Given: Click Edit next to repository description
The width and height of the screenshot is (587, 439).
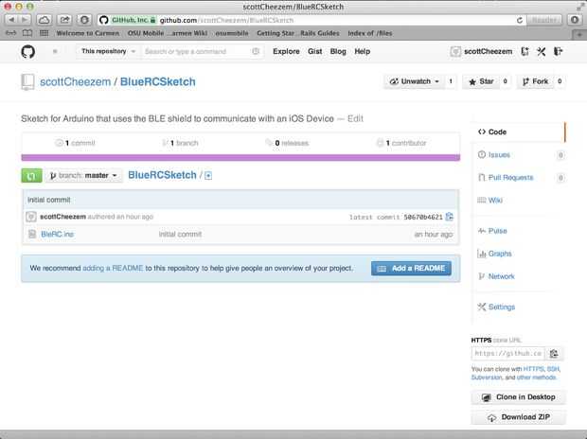Looking at the screenshot, I should click(x=355, y=118).
